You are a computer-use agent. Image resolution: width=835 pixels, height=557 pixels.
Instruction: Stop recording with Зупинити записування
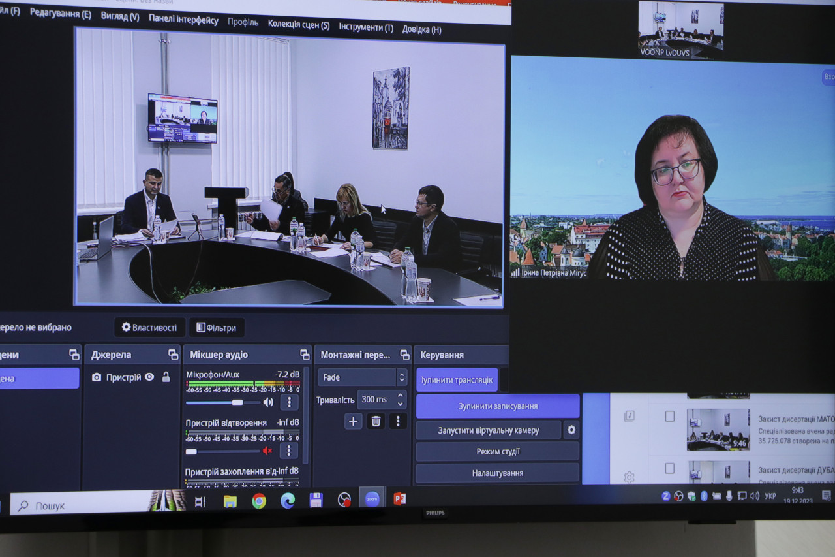(498, 406)
